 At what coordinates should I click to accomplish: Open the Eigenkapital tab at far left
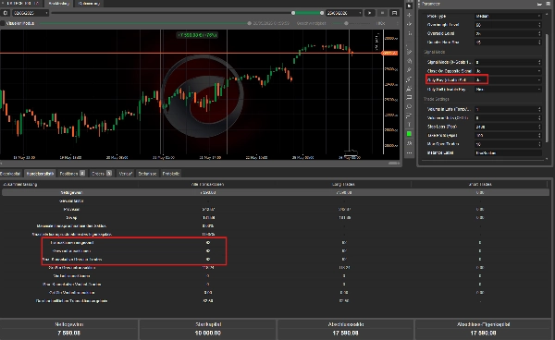pos(10,174)
